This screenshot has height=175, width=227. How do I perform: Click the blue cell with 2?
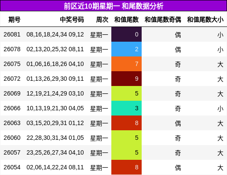[126, 49]
